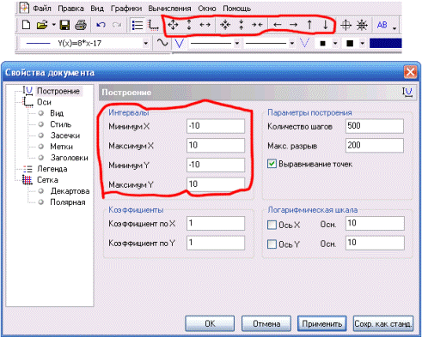Click horizontal stretch arrows icon
422x337 pixels.
point(205,25)
